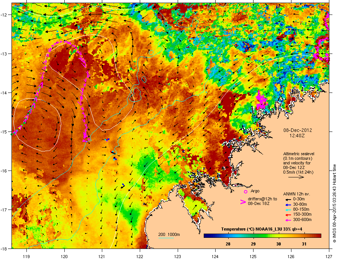Click the Temperature NOAA16_L3U color bar title
Screen dimensions: 337x260
[262, 229]
